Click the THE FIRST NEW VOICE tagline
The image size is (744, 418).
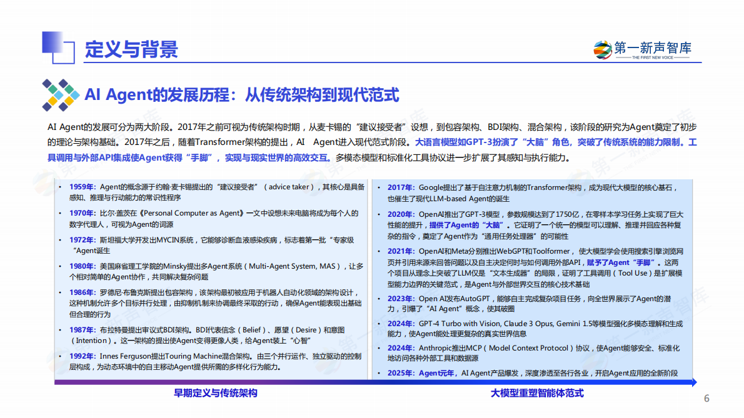pos(652,57)
